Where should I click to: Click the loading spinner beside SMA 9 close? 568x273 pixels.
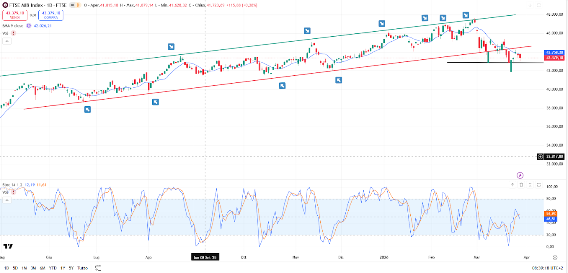[28, 26]
